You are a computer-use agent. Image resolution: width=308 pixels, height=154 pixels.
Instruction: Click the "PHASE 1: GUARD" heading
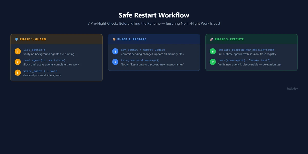coord(33,39)
